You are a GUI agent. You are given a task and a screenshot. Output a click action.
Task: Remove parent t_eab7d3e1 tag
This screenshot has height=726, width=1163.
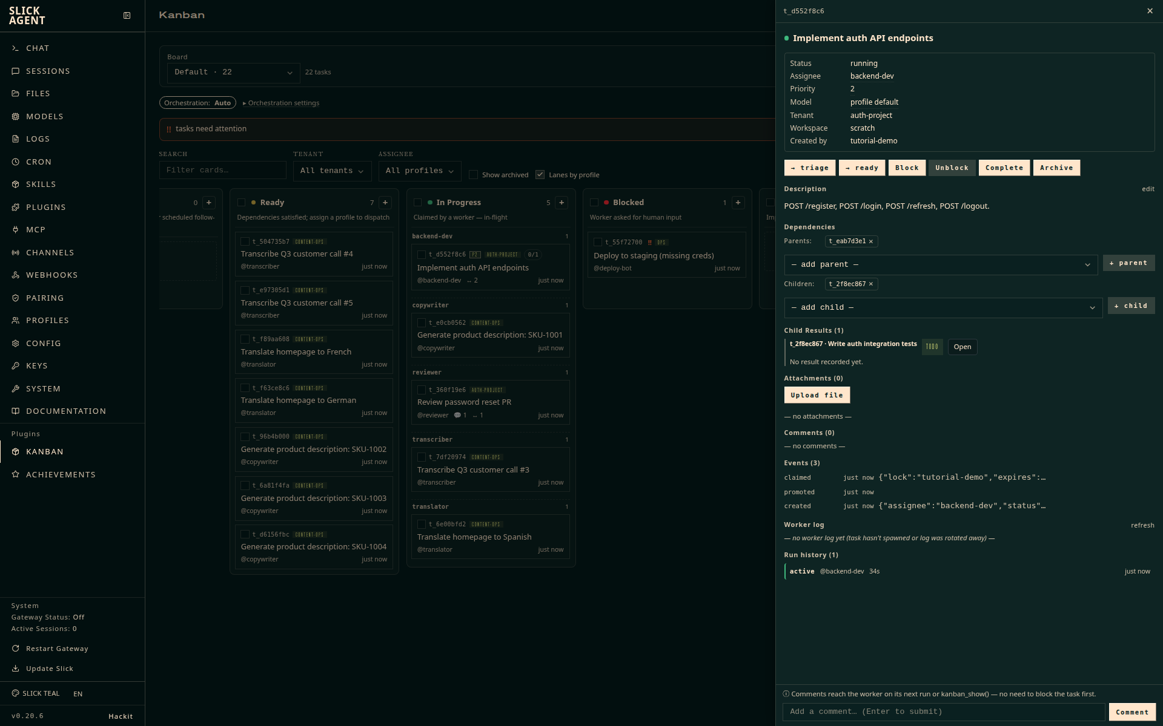pos(871,241)
